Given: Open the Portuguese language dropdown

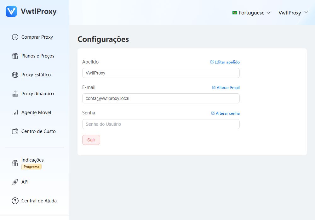Looking at the screenshot, I should coord(251,13).
